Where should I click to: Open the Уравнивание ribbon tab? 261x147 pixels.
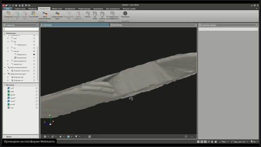[x=98, y=9]
